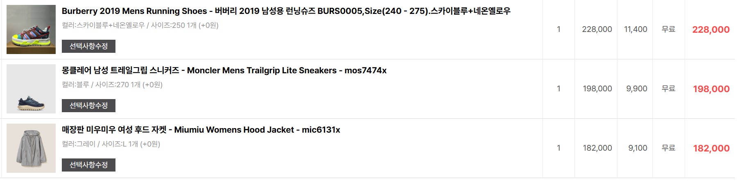Click the 9,100 points value
The width and height of the screenshot is (737, 183).
638,148
